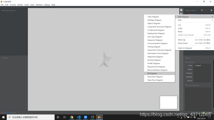214x120 pixels.
Task: Select Interaction Overview Diagram
Action: pos(160,50)
